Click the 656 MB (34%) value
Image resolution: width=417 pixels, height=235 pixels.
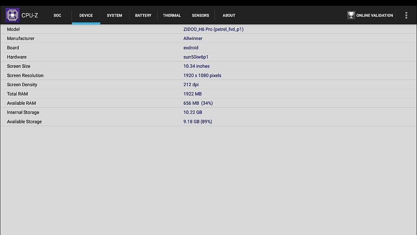tap(198, 103)
